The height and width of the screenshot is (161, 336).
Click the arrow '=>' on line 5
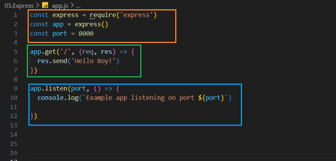tap(124, 52)
